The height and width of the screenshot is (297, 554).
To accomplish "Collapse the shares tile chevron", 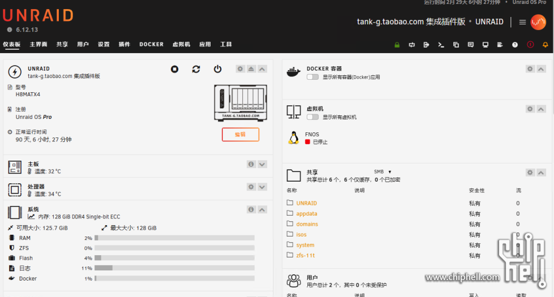I will pos(541,173).
